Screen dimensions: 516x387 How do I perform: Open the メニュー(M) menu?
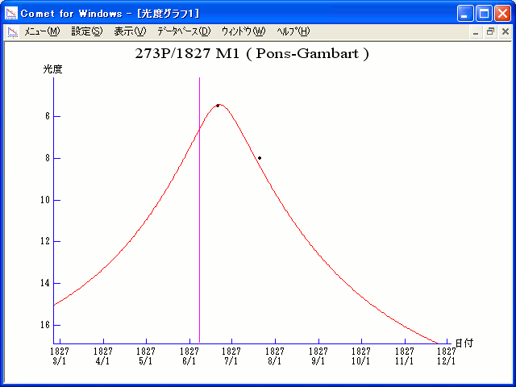click(42, 31)
